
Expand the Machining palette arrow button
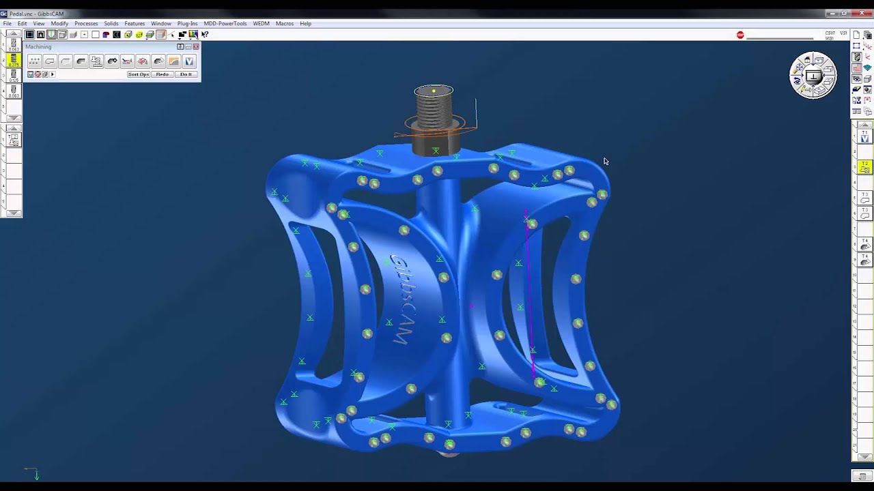click(x=52, y=74)
